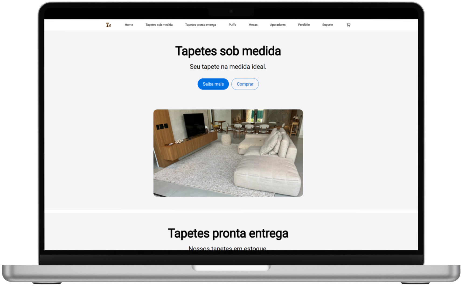Click the outlined Comprar button
The height and width of the screenshot is (288, 462).
tap(245, 84)
